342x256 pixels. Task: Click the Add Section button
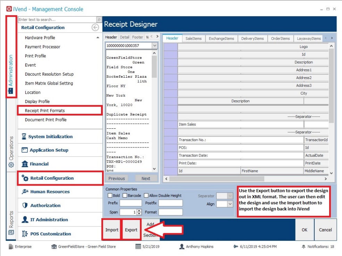[150, 230]
